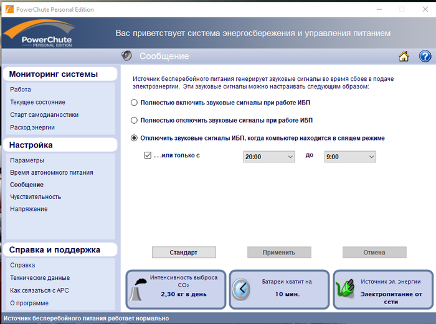Image resolution: width=436 pixels, height=324 pixels.
Task: Open help via blue question mark icon
Action: click(425, 56)
